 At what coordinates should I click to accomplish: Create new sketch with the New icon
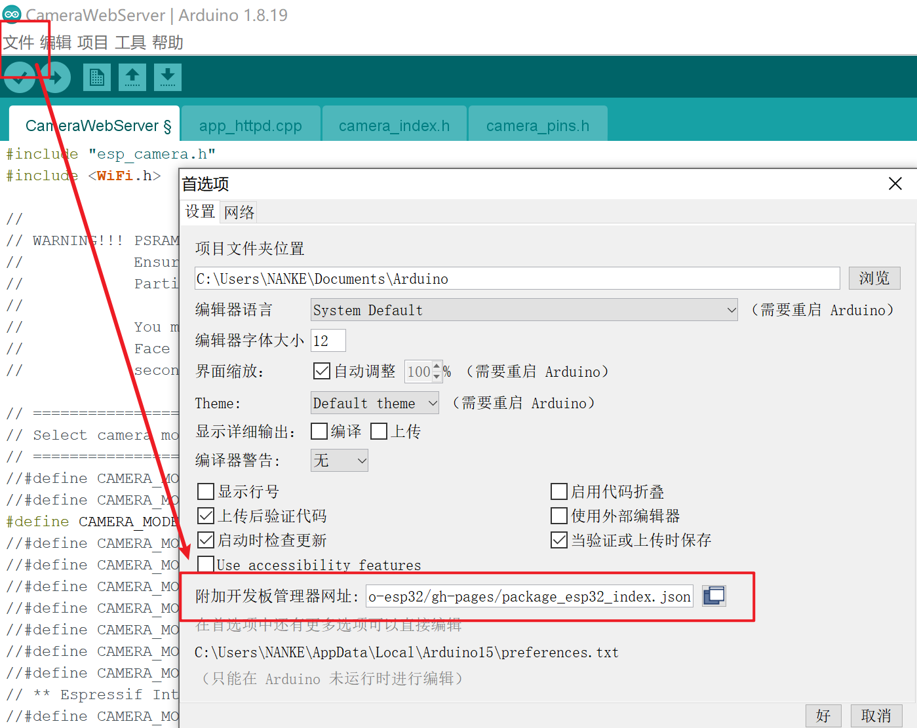click(97, 77)
